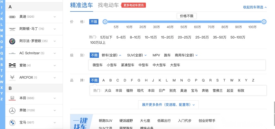Click 低碳出行 quick-find tag
Image resolution: width=275 pixels, height=129 pixels.
click(x=164, y=121)
